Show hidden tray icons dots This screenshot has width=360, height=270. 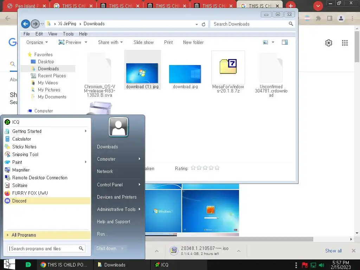tap(296, 265)
